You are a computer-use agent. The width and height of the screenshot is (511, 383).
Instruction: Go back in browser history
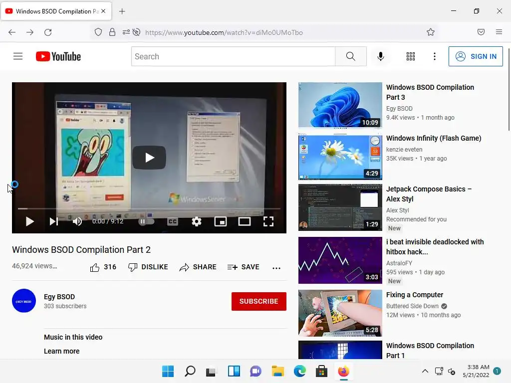click(12, 32)
